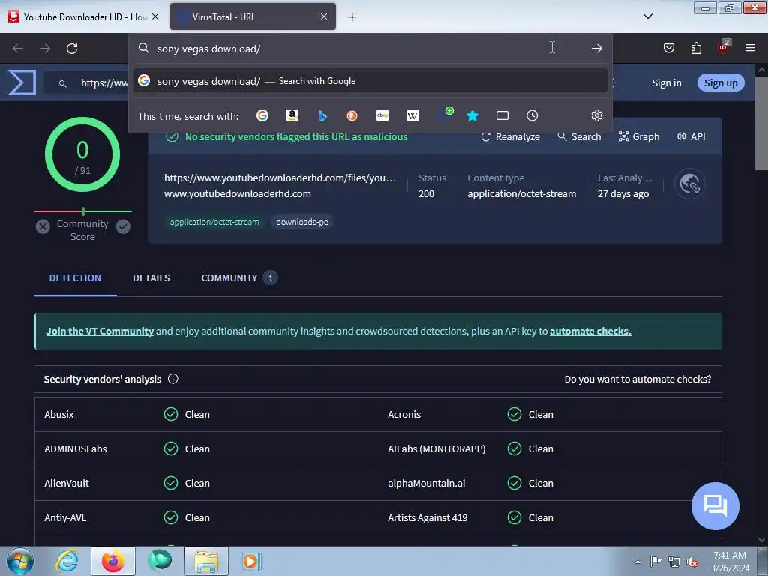
Task: Click the Search action button
Action: (x=579, y=136)
